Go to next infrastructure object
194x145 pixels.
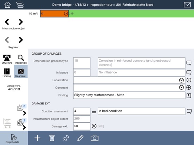coord(21,22)
